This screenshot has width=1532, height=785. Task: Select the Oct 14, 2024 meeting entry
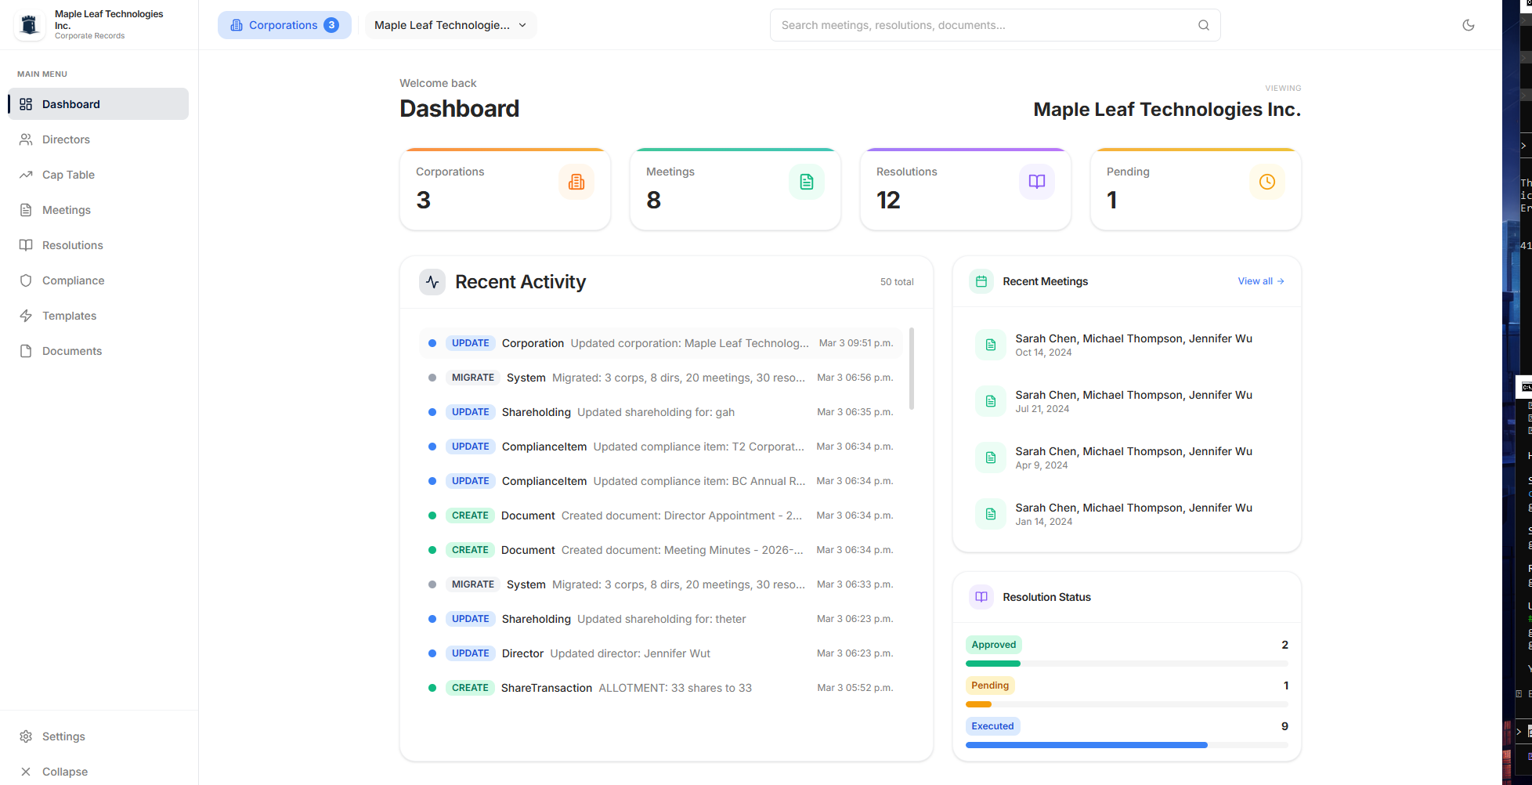point(1127,345)
